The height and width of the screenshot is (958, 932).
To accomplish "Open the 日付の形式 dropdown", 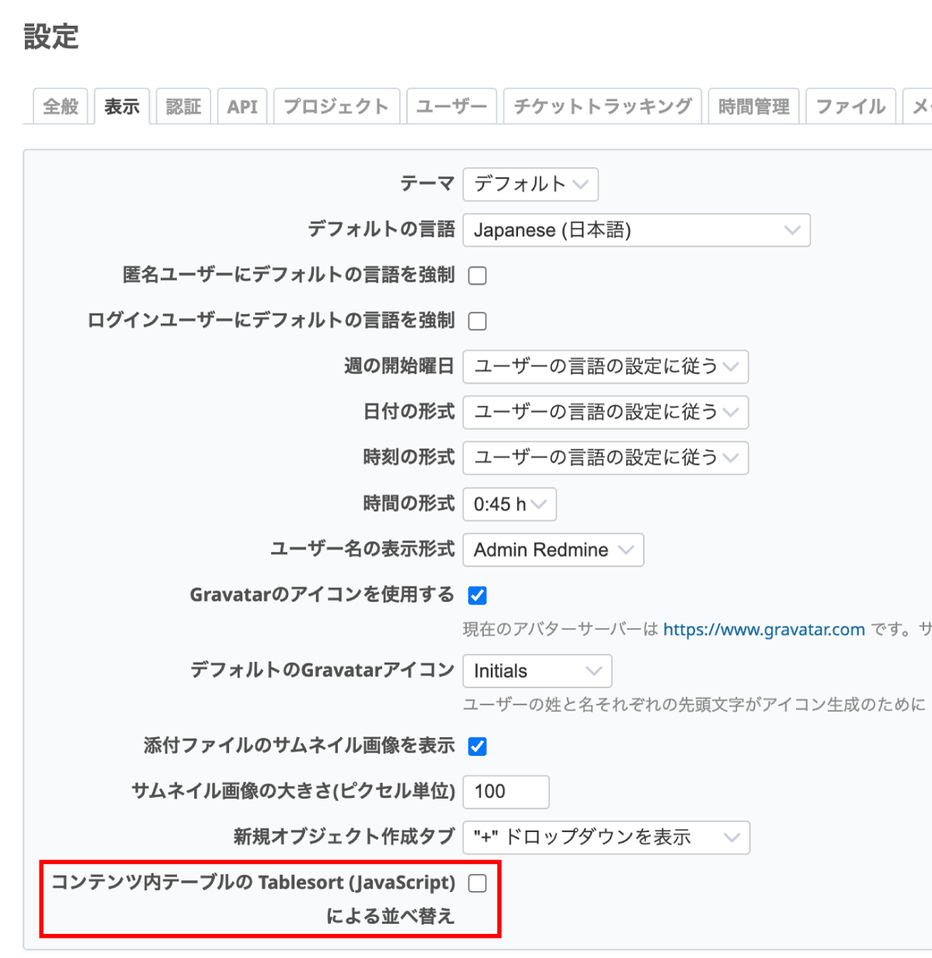I will (605, 413).
